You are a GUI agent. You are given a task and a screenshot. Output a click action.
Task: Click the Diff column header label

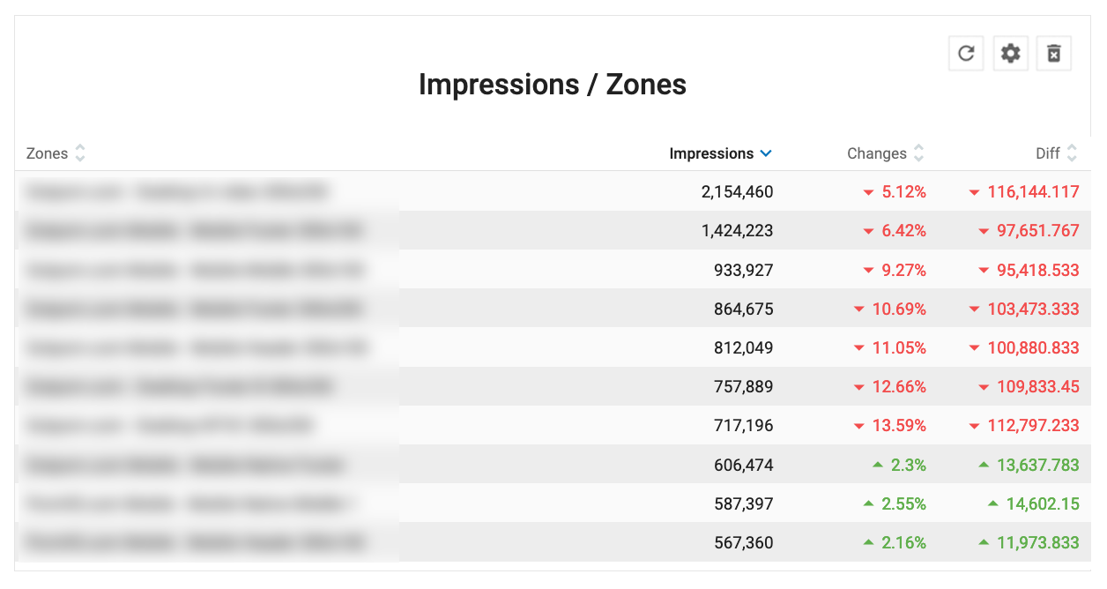tap(1047, 153)
